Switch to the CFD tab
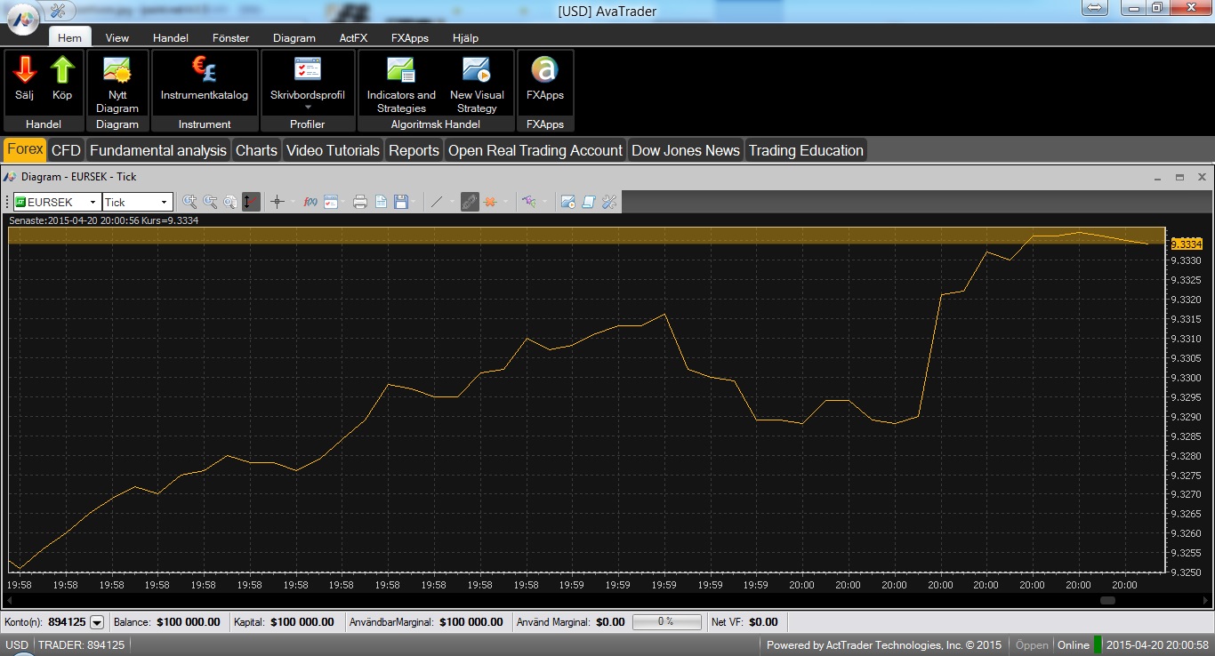This screenshot has width=1215, height=656. (x=66, y=150)
